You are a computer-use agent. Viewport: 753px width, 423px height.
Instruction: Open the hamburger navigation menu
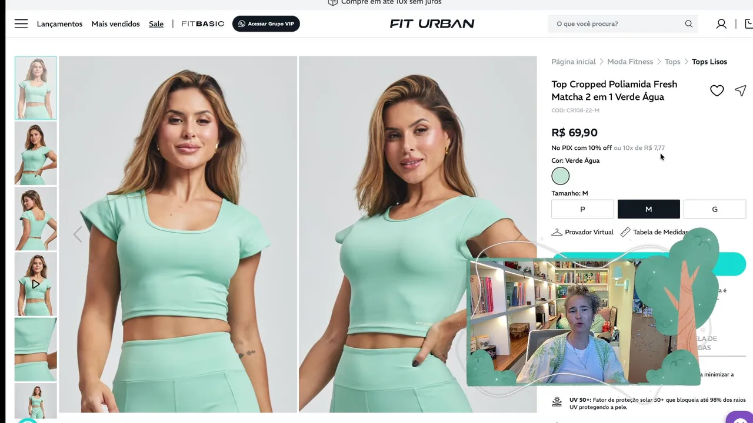21,23
